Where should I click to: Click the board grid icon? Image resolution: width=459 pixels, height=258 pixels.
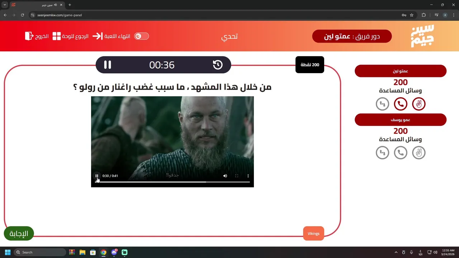pyautogui.click(x=57, y=36)
